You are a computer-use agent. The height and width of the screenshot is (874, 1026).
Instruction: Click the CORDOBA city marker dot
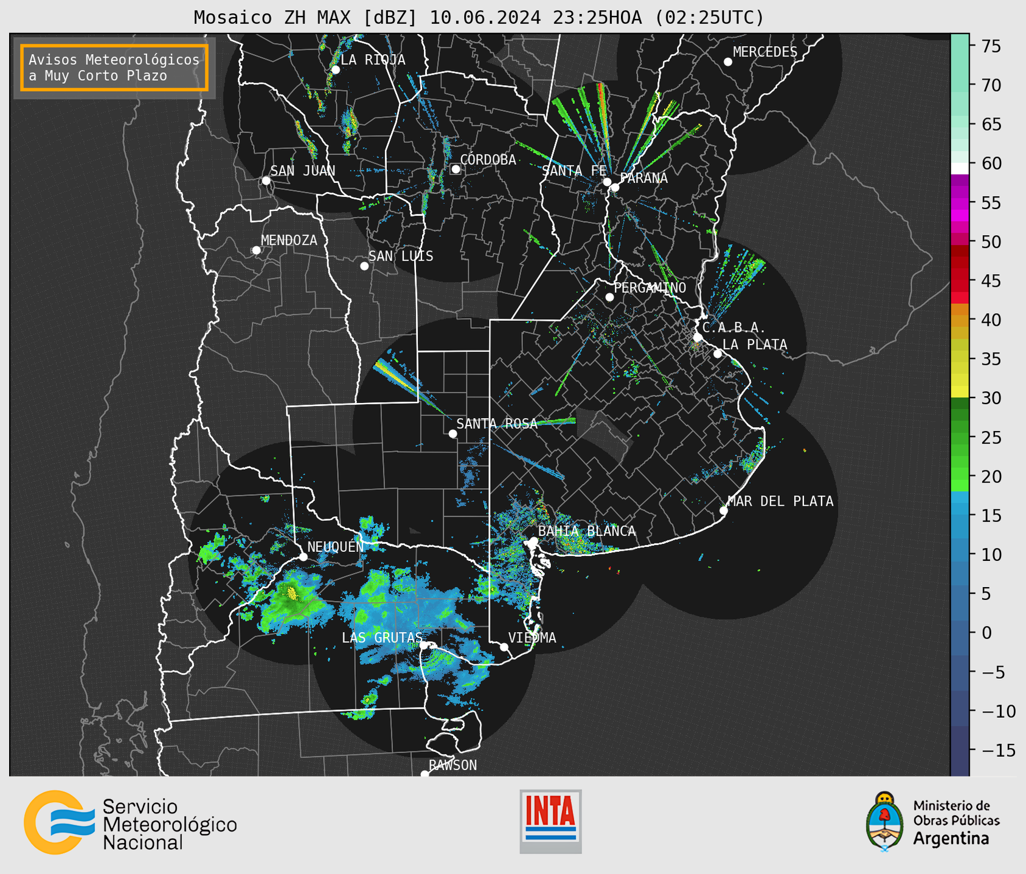[456, 169]
